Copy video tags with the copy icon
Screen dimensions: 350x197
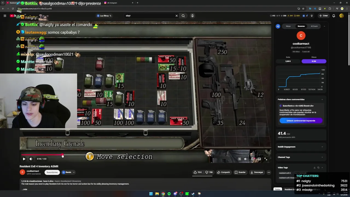[318, 168]
